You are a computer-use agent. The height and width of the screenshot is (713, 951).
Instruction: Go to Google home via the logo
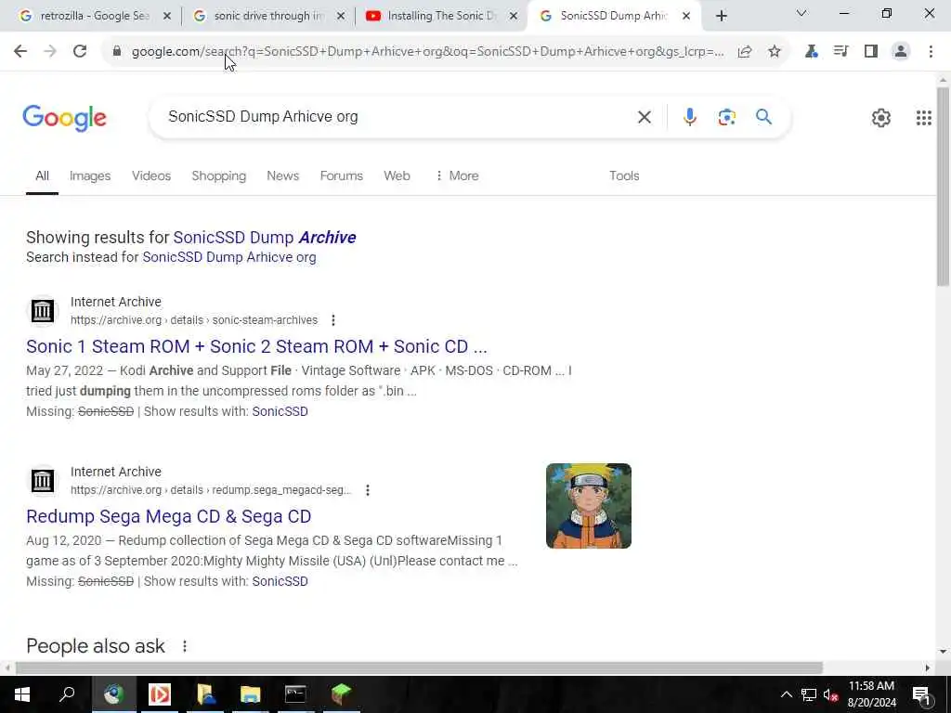(x=64, y=118)
